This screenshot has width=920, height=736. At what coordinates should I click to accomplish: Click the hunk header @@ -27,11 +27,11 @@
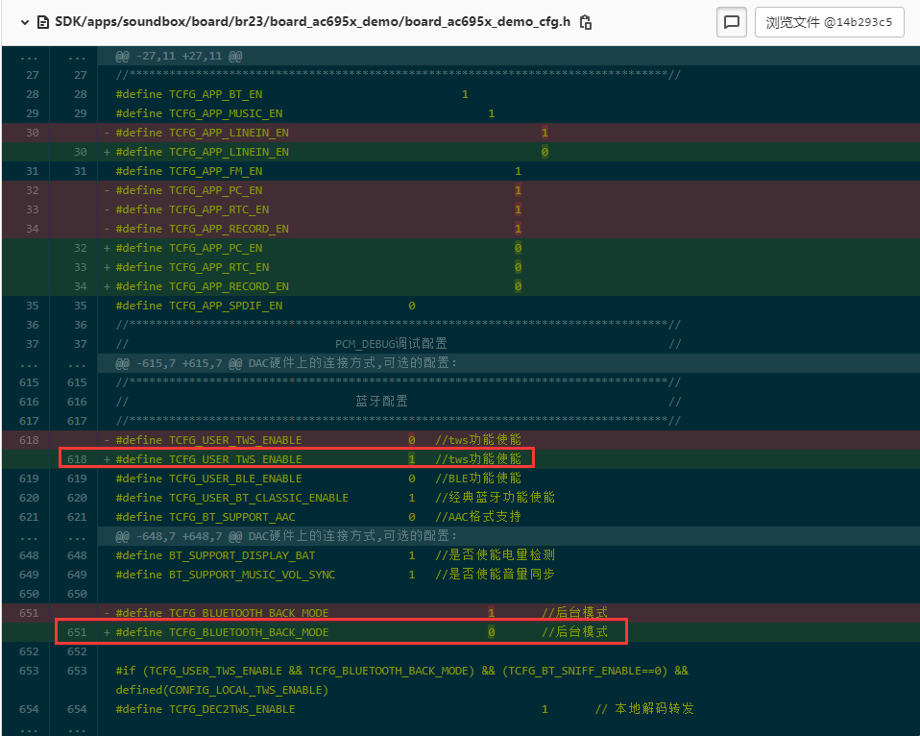coord(508,57)
